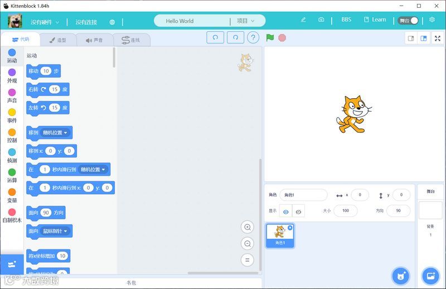This screenshot has width=446, height=289.
Task: Switch to small stage layout icon
Action: tap(411, 38)
